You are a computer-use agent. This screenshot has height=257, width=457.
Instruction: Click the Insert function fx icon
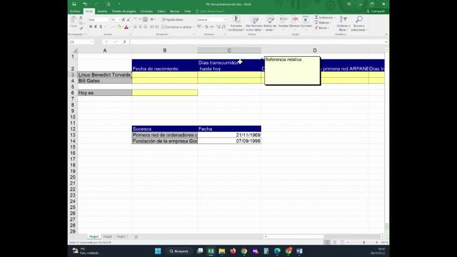tap(124, 42)
